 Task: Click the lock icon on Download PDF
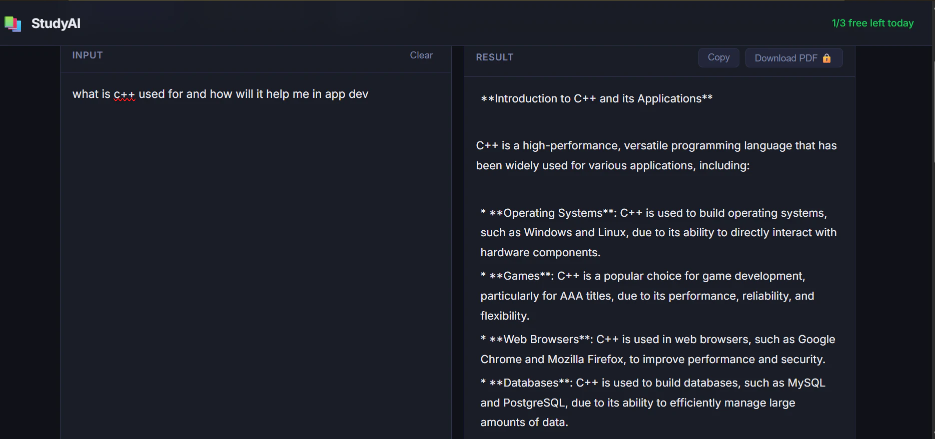coord(827,58)
